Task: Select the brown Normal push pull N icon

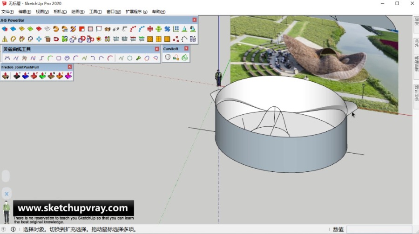Action: coord(51,76)
